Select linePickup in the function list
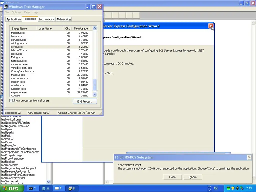 [x=7, y=142]
